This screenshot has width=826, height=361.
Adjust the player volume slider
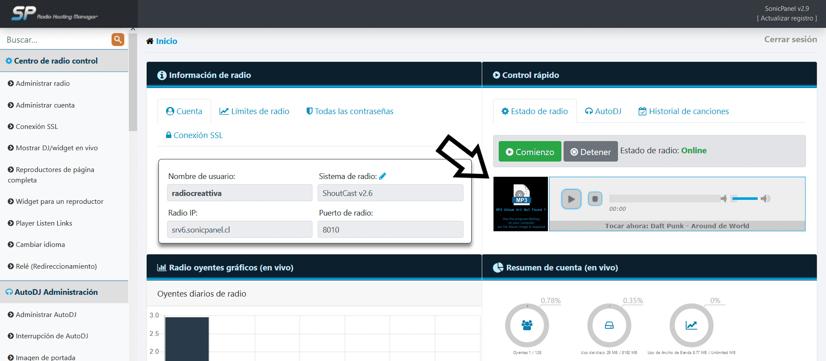745,199
